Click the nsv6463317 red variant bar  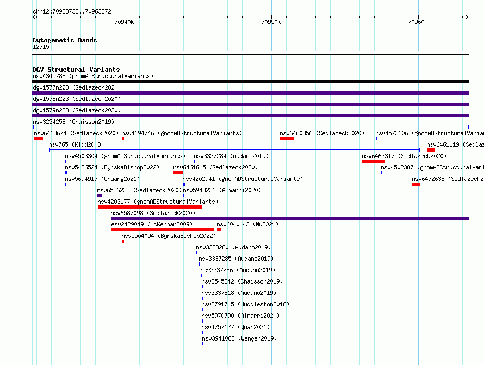click(374, 161)
